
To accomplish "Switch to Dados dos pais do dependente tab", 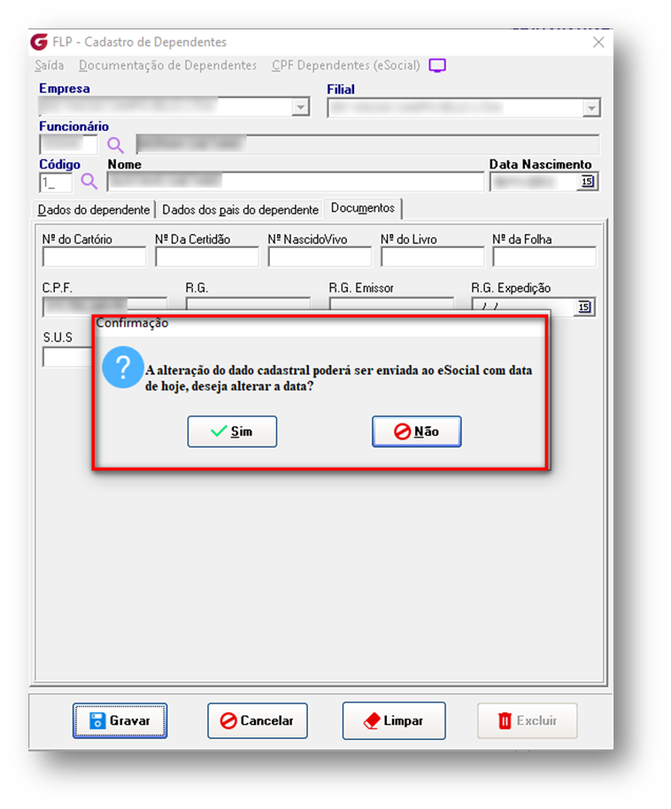I will click(x=240, y=209).
